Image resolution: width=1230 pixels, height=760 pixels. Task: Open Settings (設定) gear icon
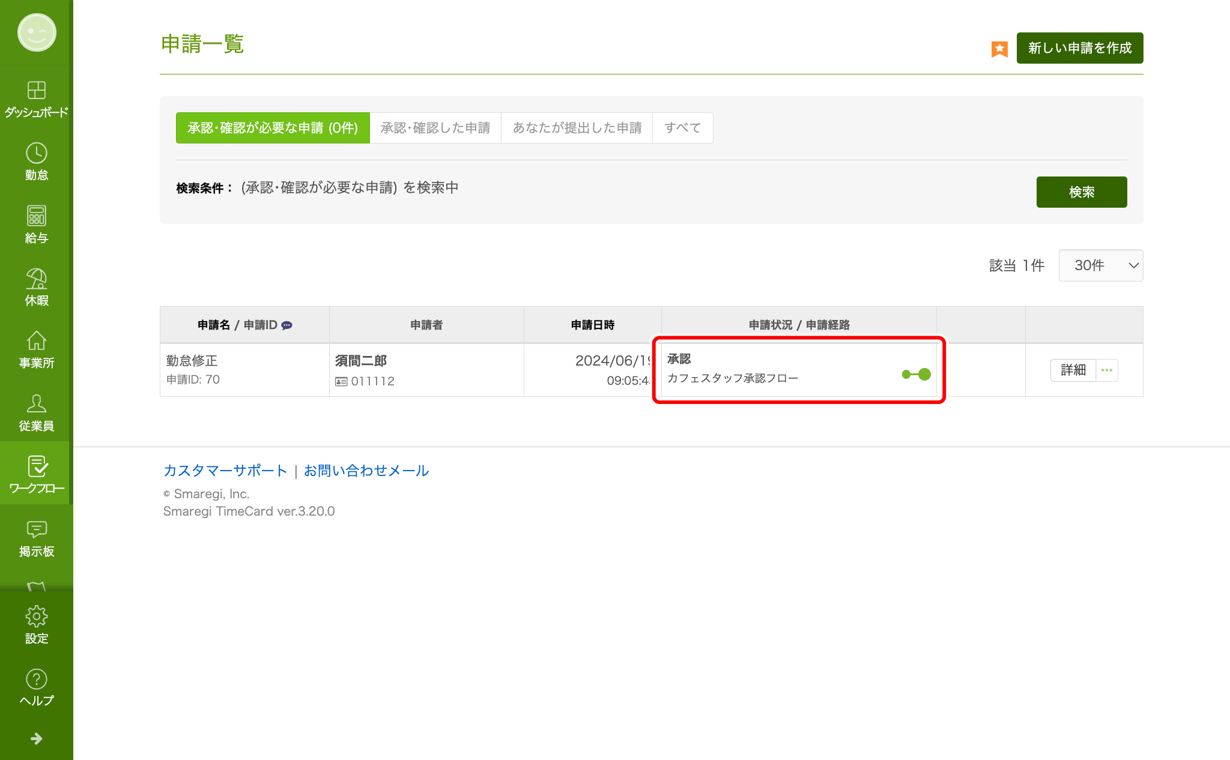click(36, 617)
